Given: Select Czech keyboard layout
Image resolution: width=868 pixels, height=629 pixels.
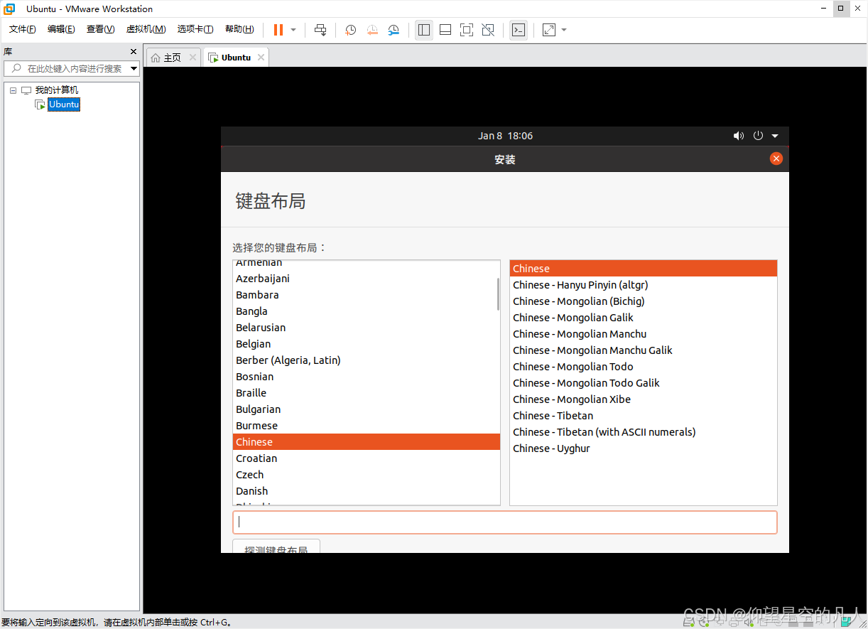Looking at the screenshot, I should coord(367,475).
